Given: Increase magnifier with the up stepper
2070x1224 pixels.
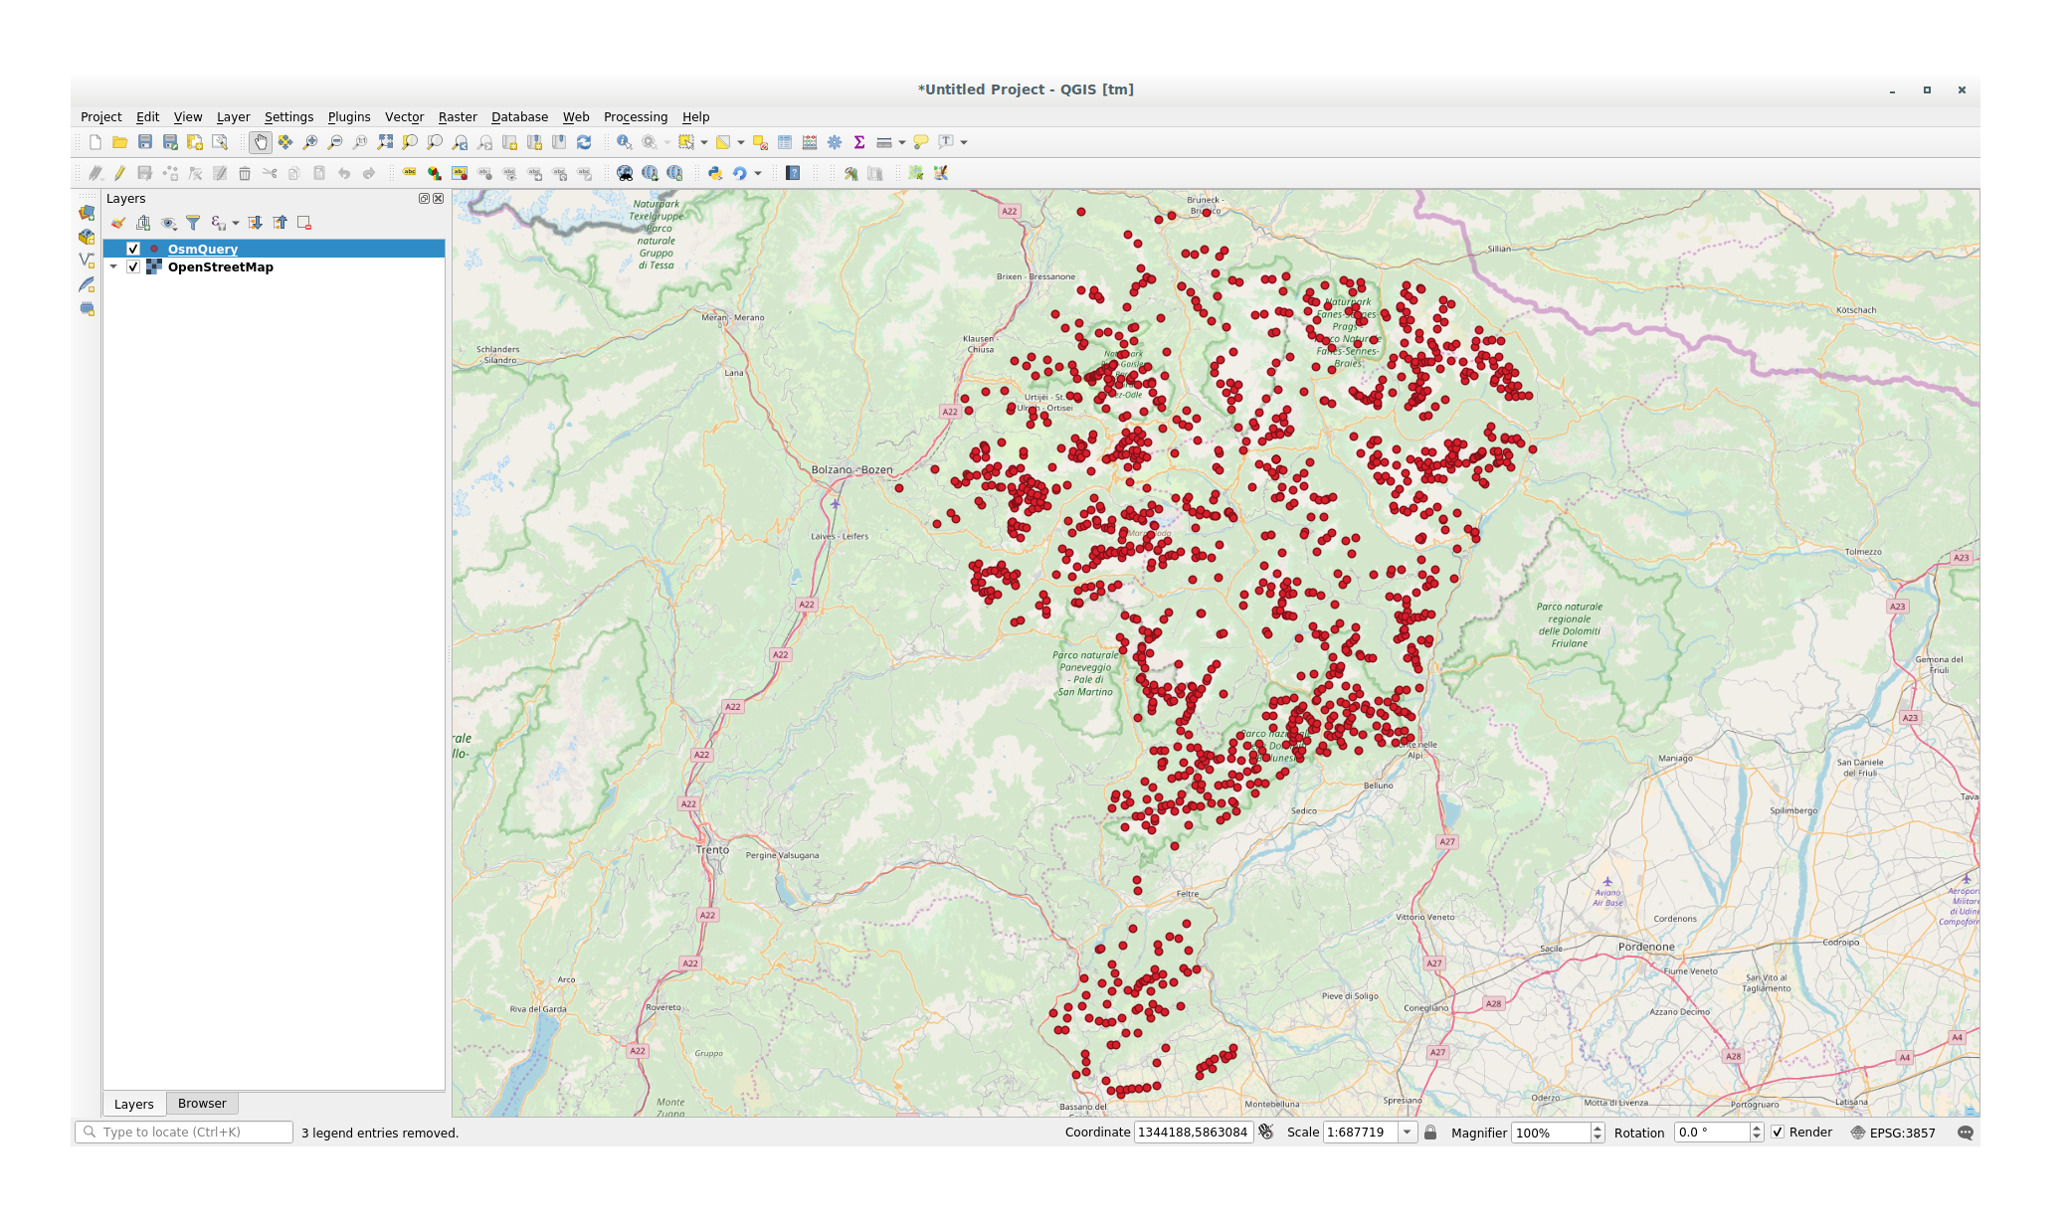Looking at the screenshot, I should (1598, 1128).
